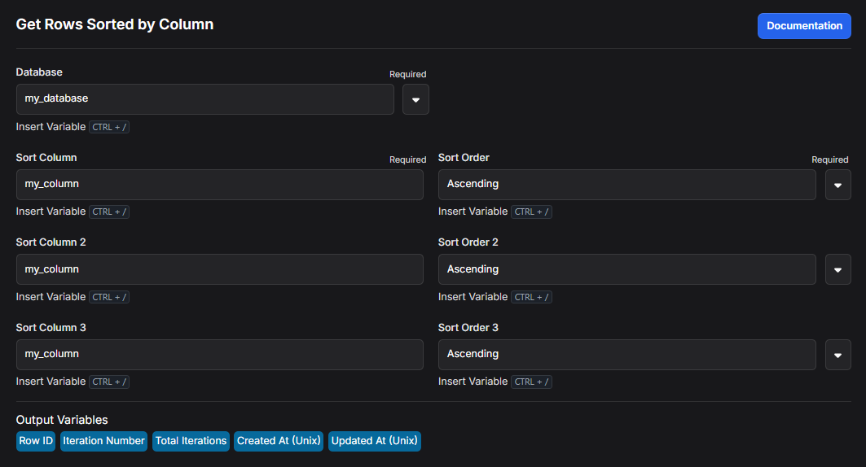Select the Row ID output variable
The width and height of the screenshot is (866, 467).
[x=36, y=441]
